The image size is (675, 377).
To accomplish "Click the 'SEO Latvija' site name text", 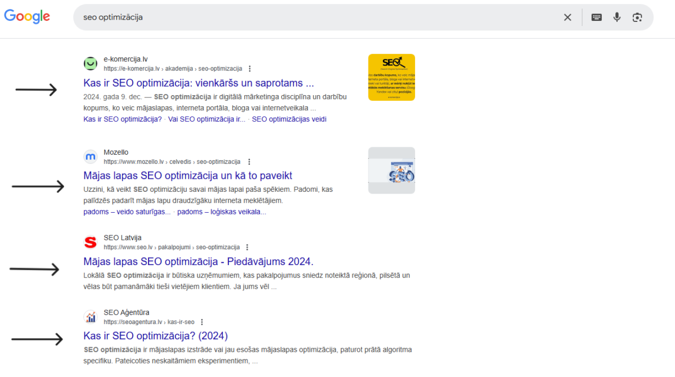I will [123, 238].
